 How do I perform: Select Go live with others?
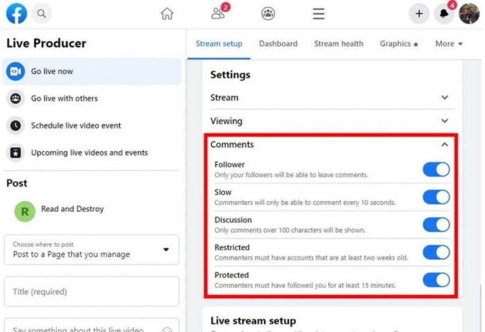click(91, 98)
